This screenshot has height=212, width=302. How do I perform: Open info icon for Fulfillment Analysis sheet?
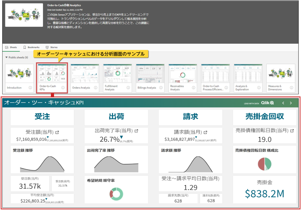tap(128, 88)
